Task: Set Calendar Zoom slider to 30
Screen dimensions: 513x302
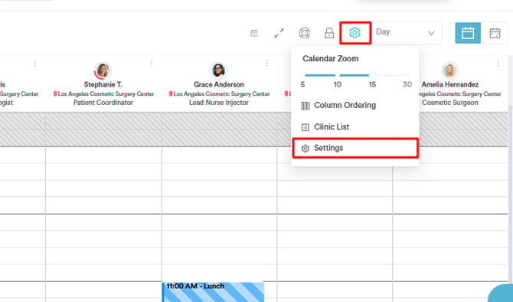Action: 407,75
